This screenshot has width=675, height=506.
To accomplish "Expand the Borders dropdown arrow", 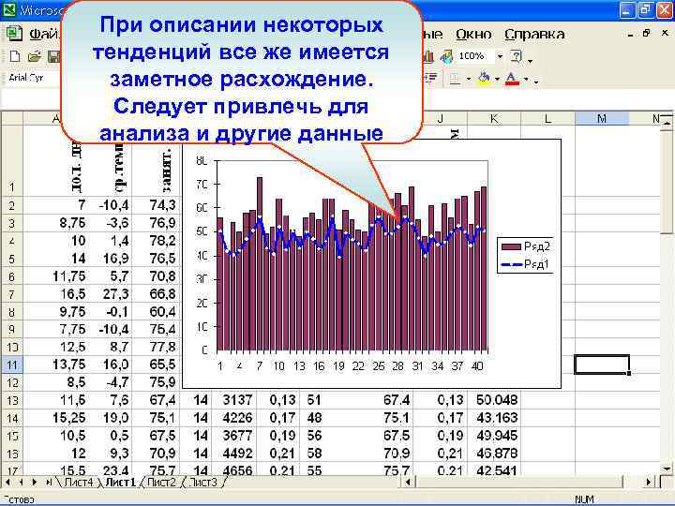I will click(x=469, y=79).
